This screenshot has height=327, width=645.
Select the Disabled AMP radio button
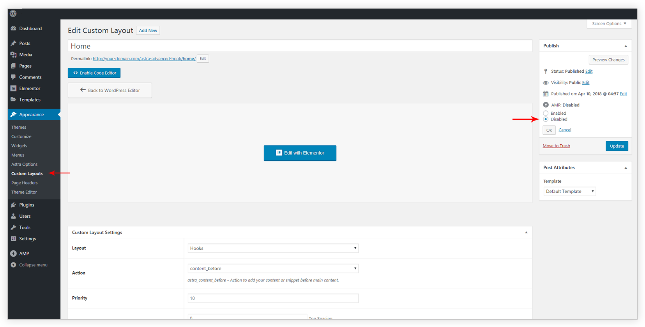coord(546,119)
